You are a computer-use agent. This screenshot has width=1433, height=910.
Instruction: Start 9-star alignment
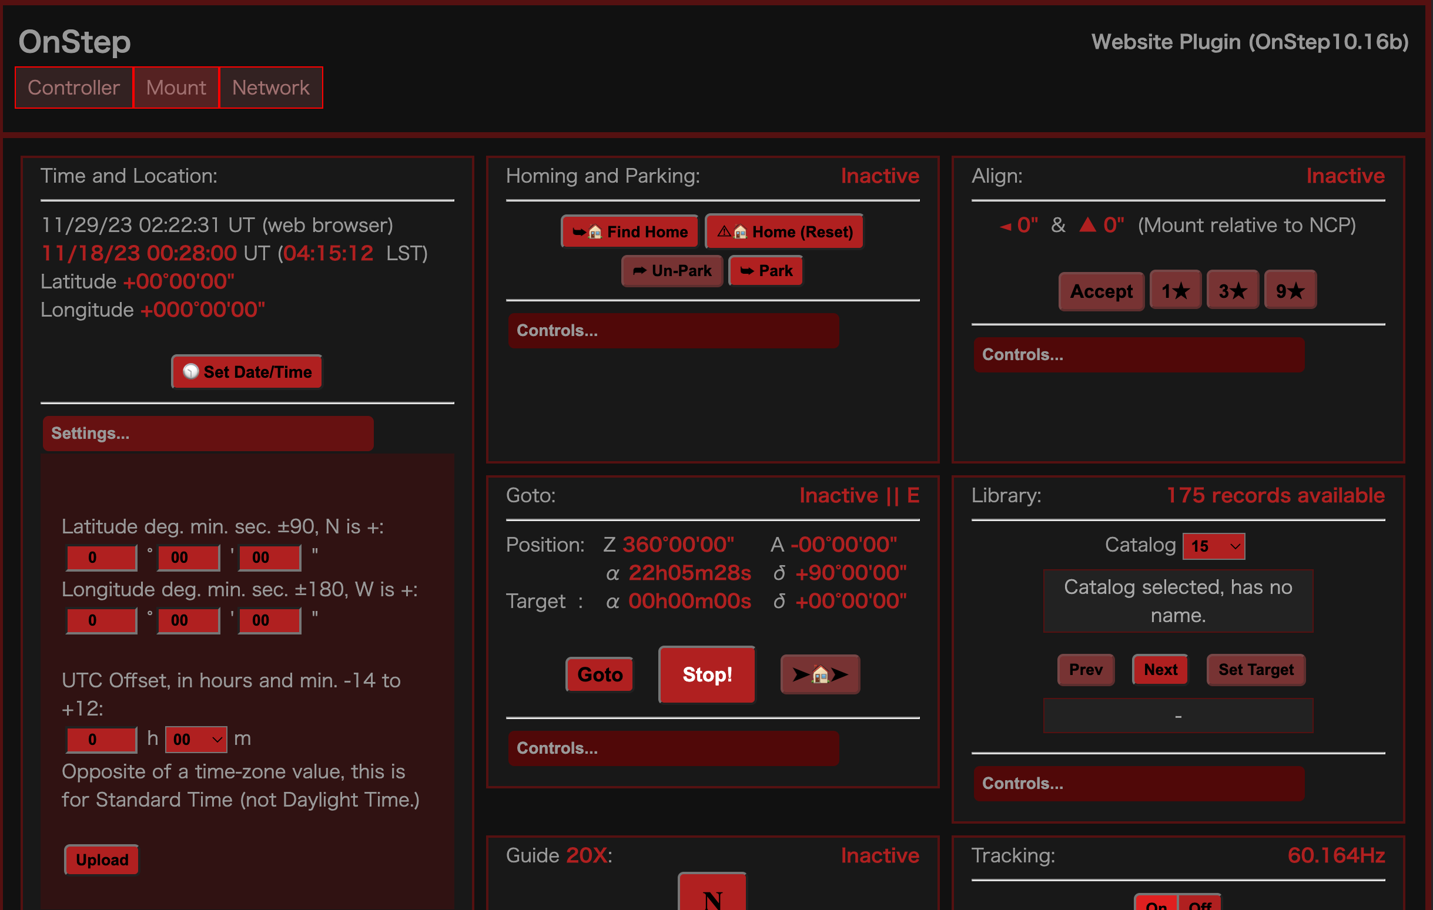point(1290,291)
